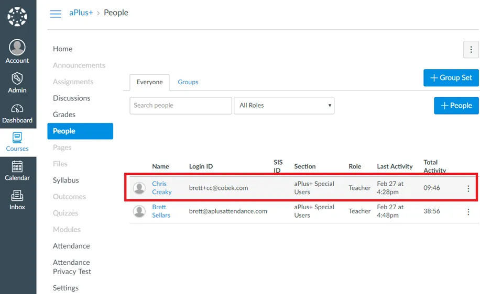Open the aPlus+ breadcrumb link
This screenshot has height=294, width=480.
[81, 13]
